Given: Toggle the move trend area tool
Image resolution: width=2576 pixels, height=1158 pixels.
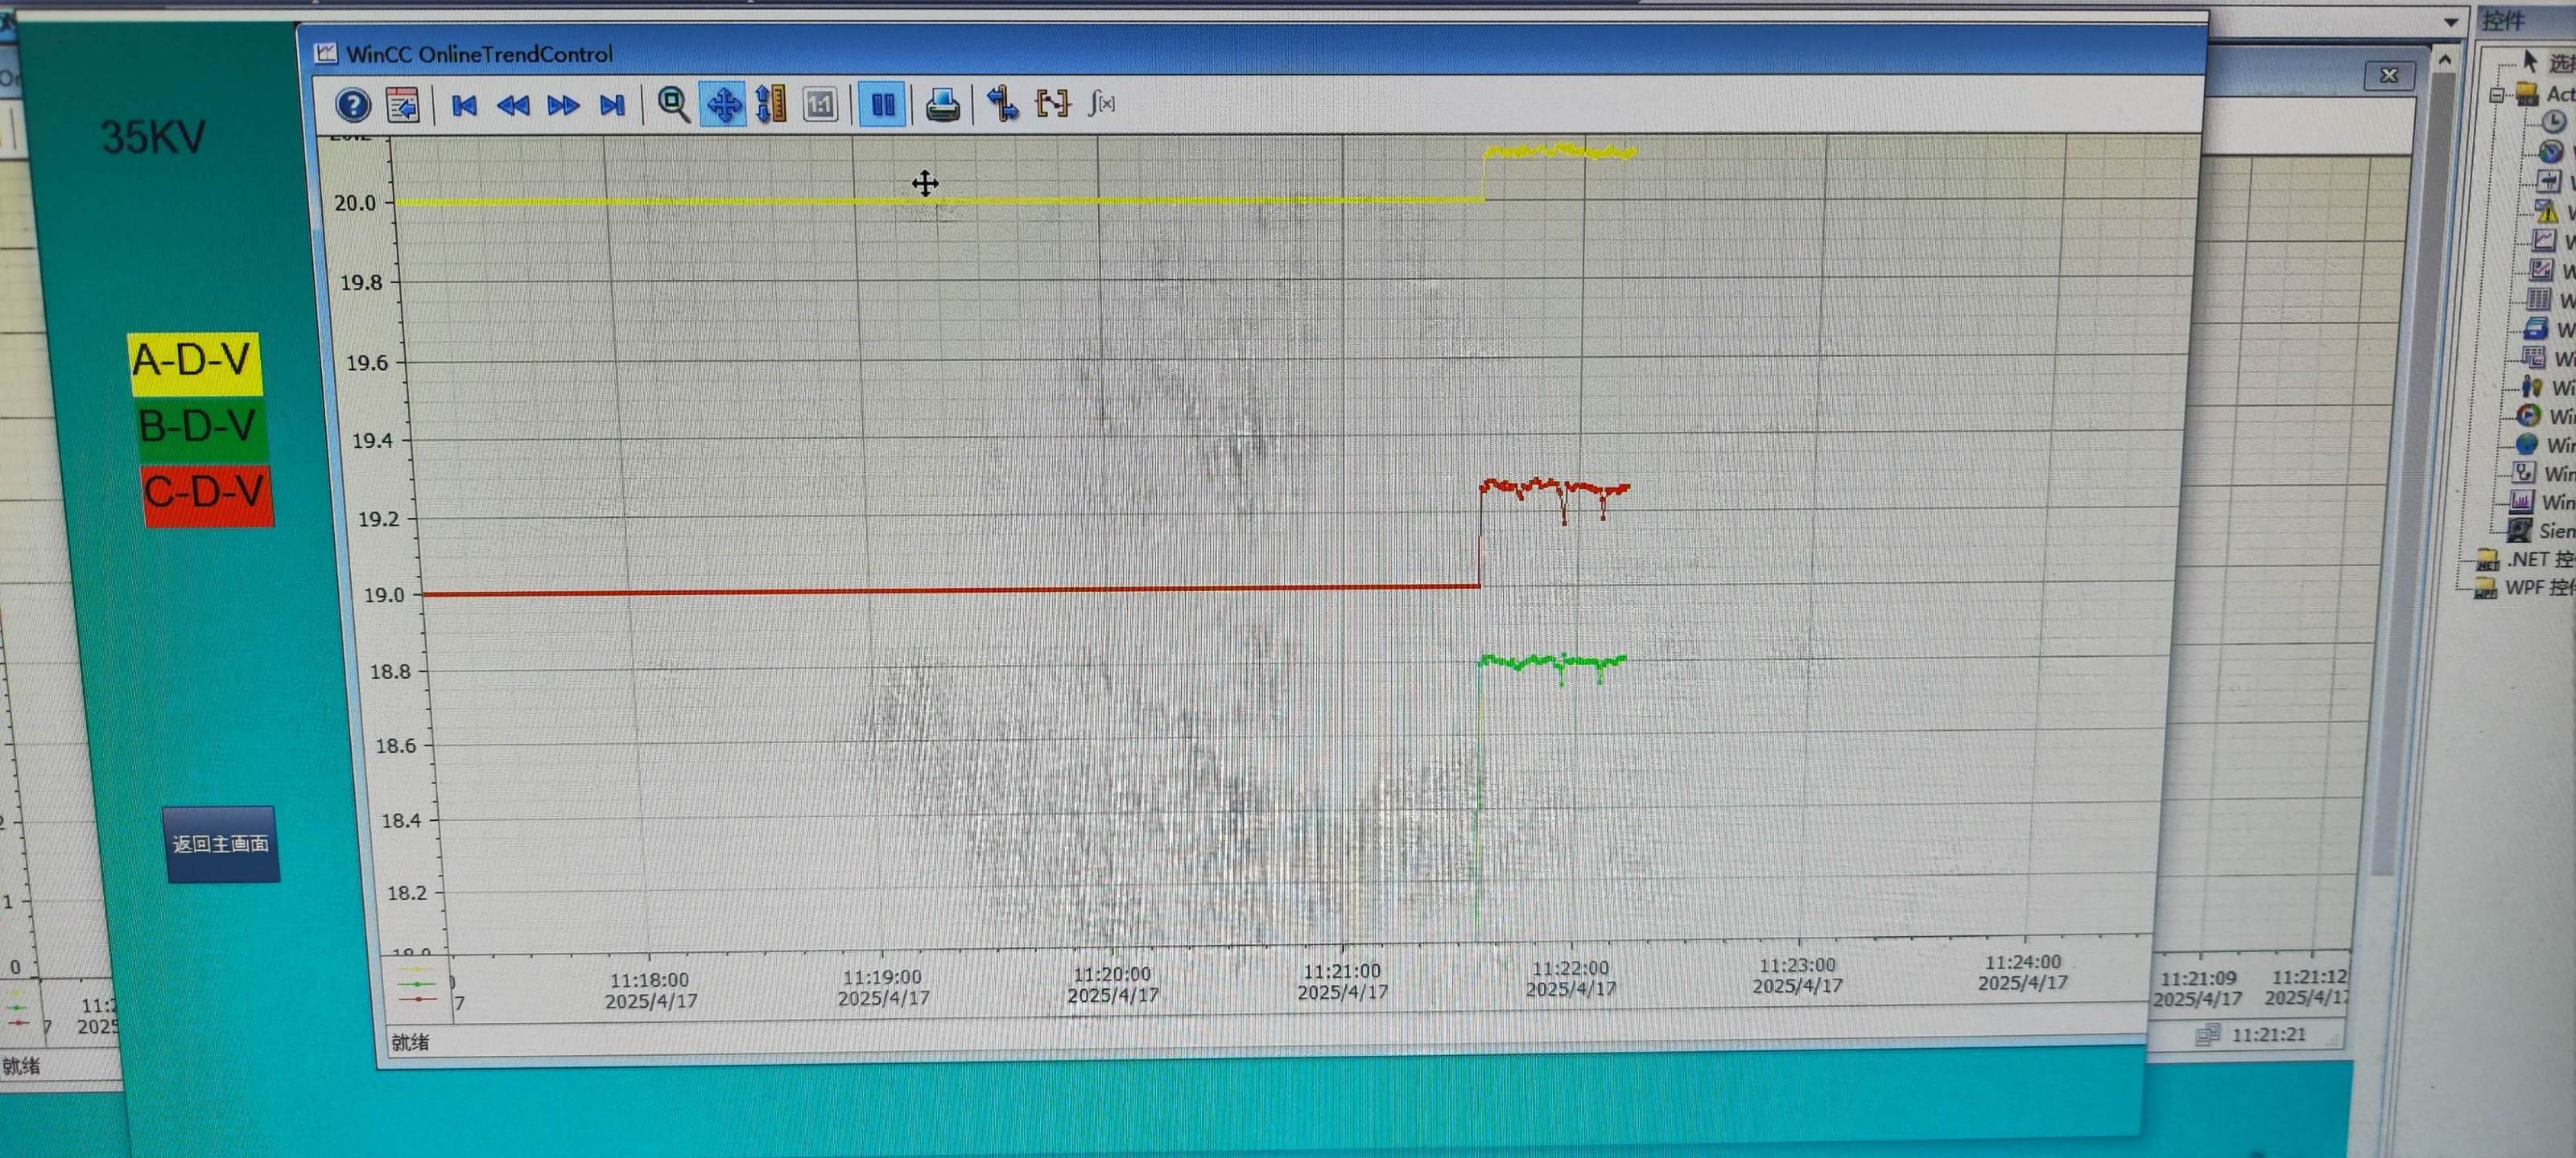Looking at the screenshot, I should point(723,104).
